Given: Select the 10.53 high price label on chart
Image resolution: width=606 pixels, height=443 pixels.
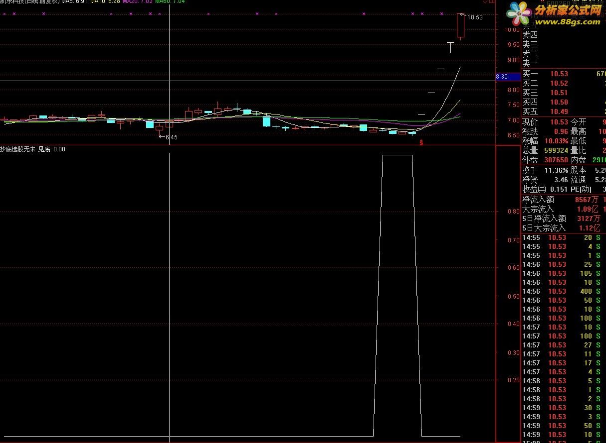Looking at the screenshot, I should click(475, 17).
